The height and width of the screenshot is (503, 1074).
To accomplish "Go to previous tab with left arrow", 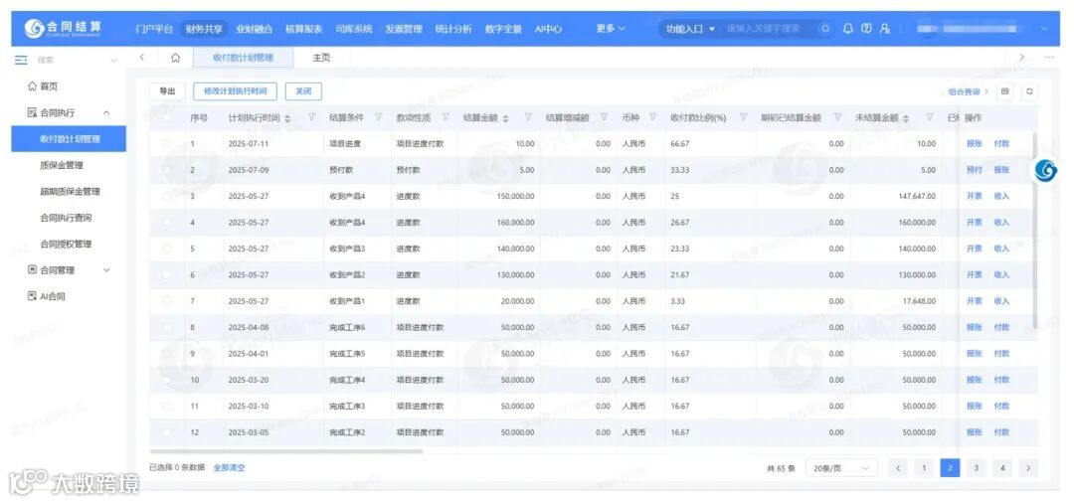I will pos(142,58).
